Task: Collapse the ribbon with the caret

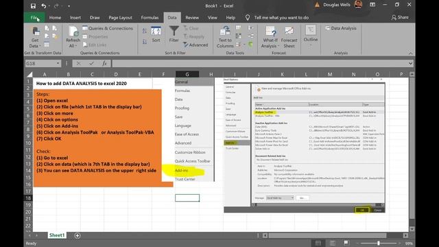Action: (x=410, y=54)
